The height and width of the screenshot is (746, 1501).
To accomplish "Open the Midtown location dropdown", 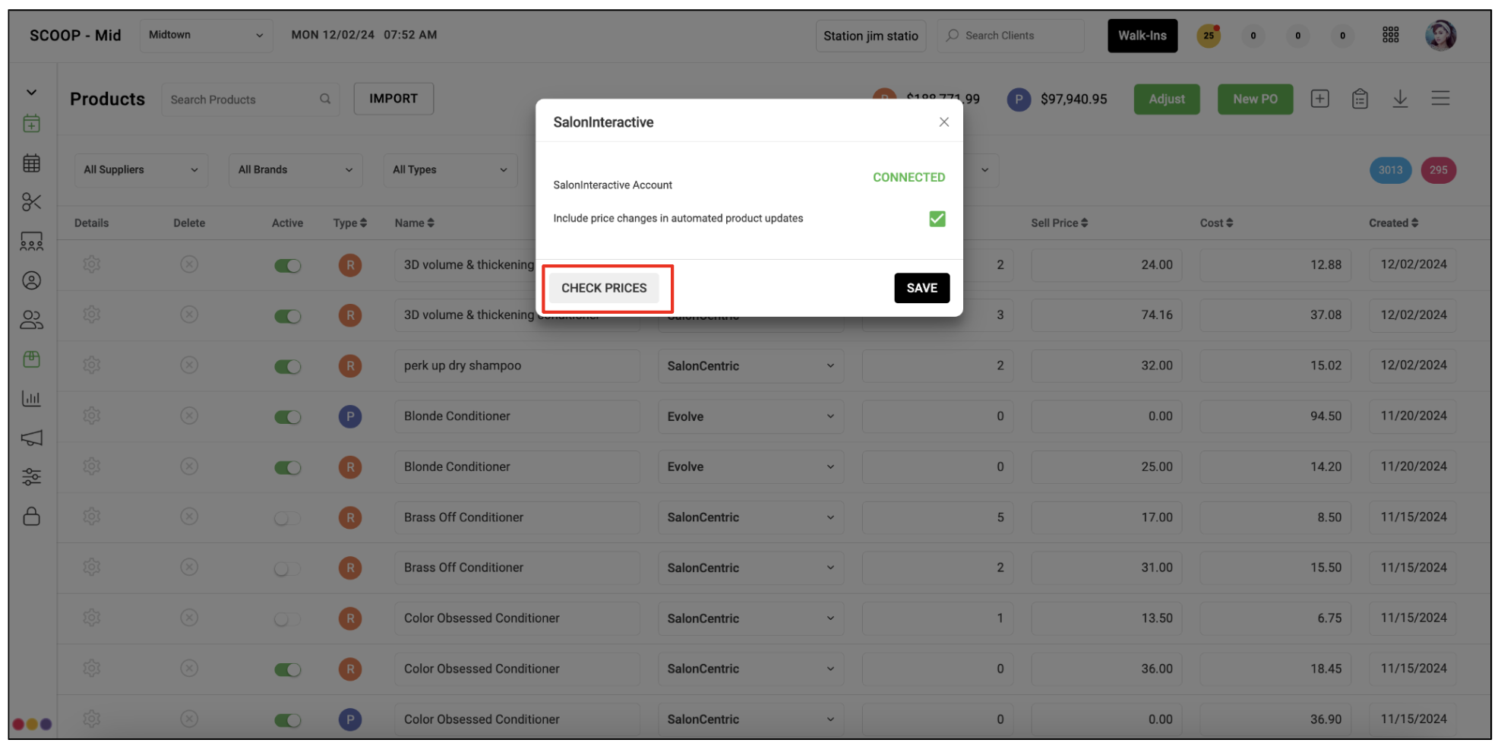I will 206,35.
